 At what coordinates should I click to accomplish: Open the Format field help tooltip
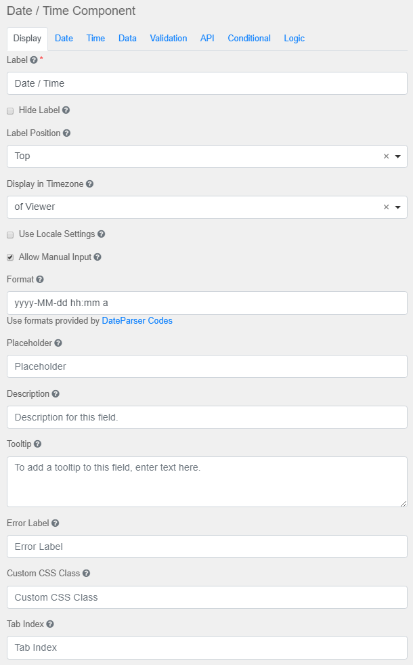[x=37, y=279]
